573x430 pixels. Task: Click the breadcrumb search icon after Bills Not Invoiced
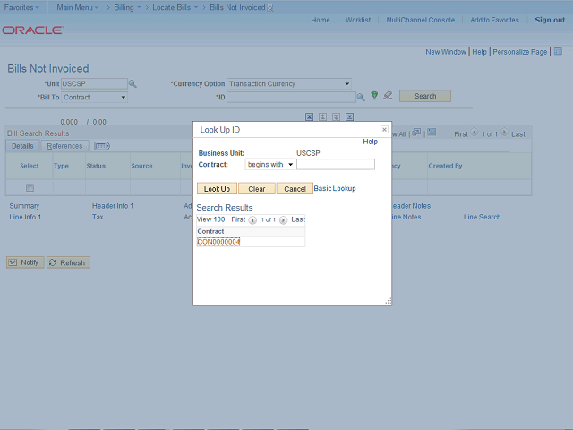coord(270,8)
